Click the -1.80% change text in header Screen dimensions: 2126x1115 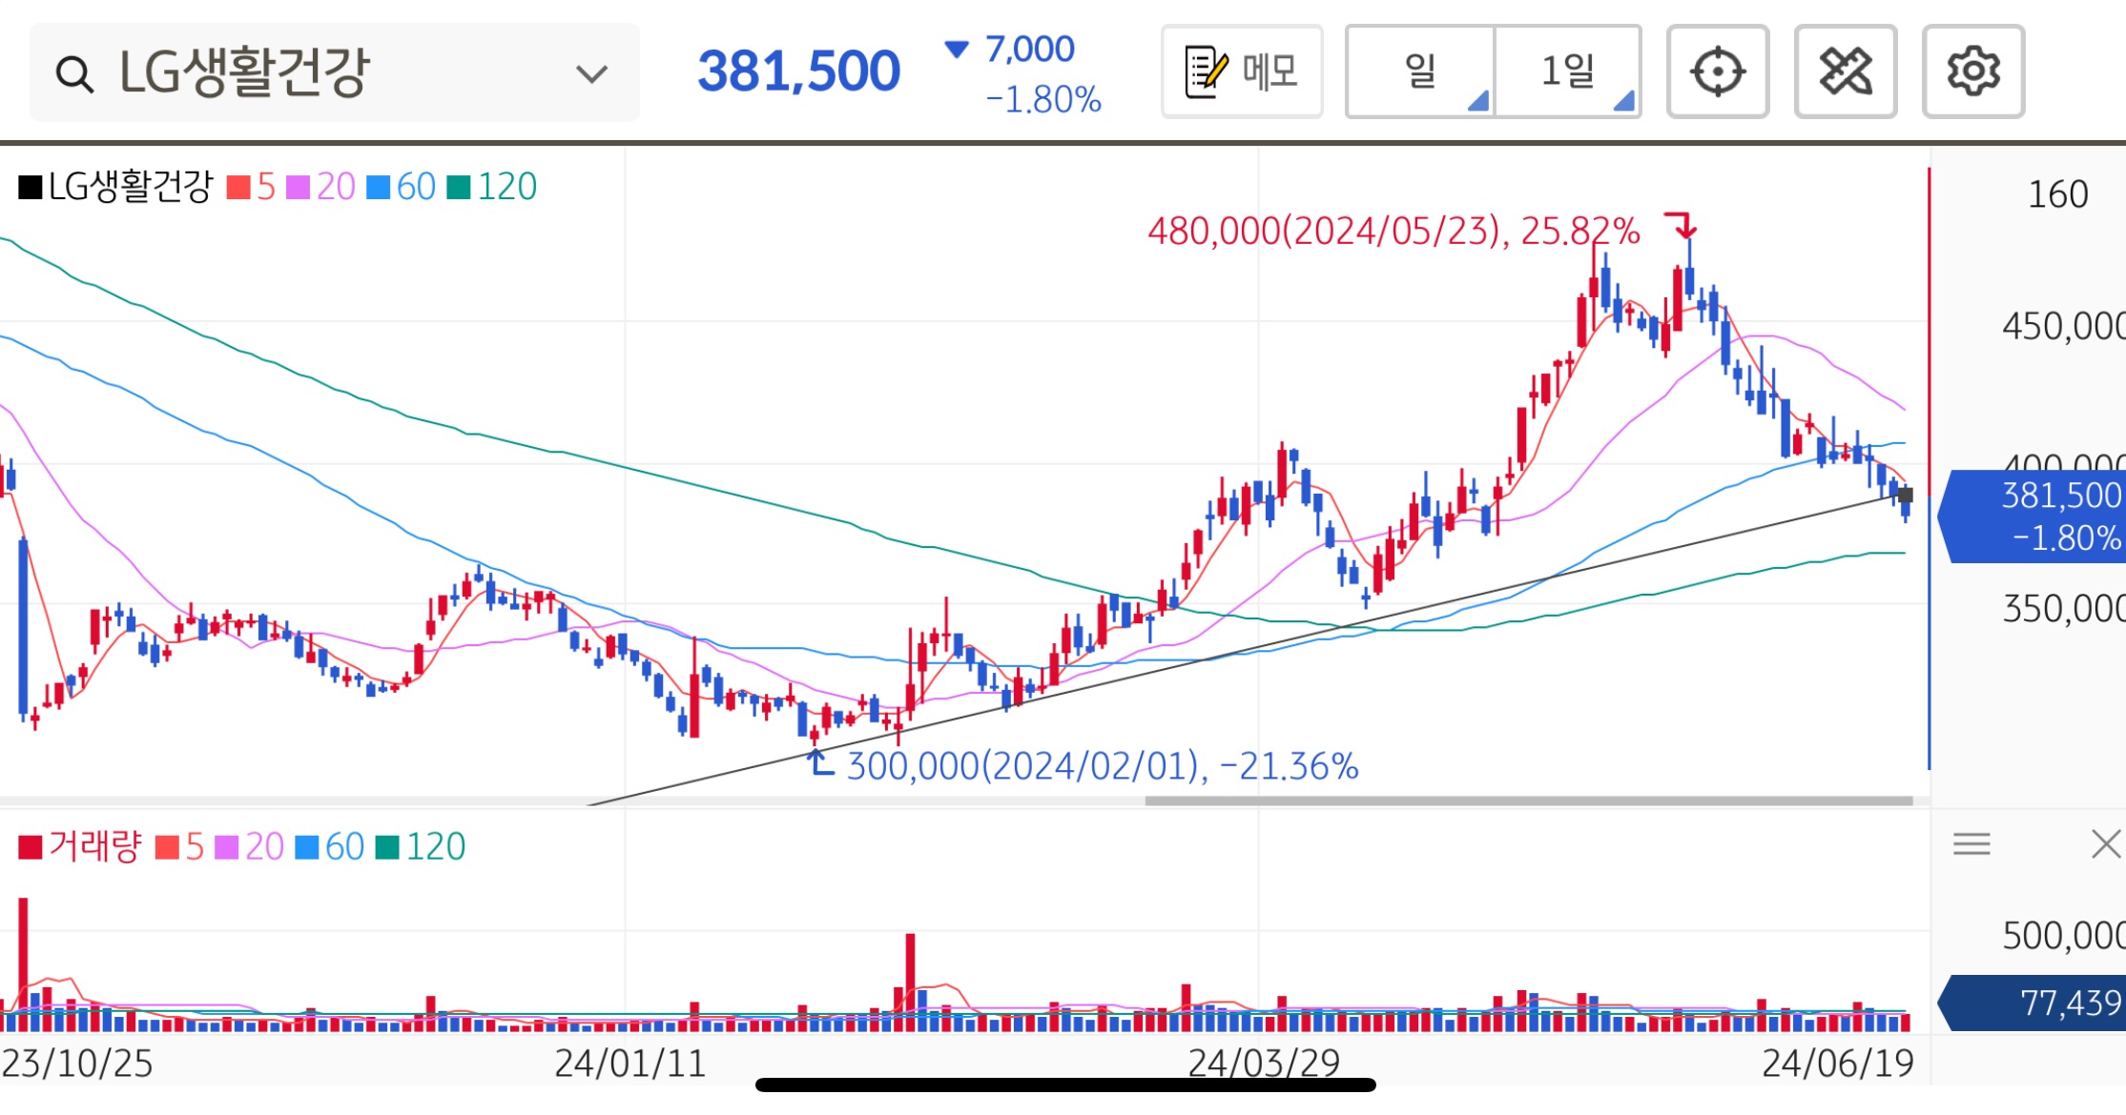1043,99
